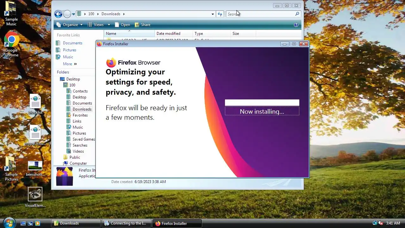Click the muted volume tray icon
The image size is (405, 228).
[381, 223]
